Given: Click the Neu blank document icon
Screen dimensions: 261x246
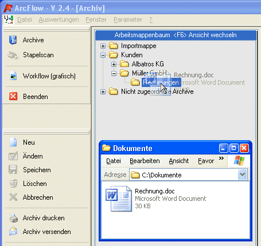Looking at the screenshot, I should pyautogui.click(x=13, y=142).
